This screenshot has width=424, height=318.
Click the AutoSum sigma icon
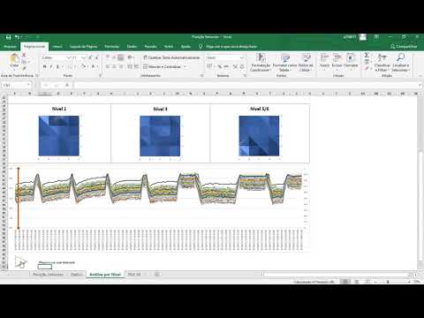point(367,56)
